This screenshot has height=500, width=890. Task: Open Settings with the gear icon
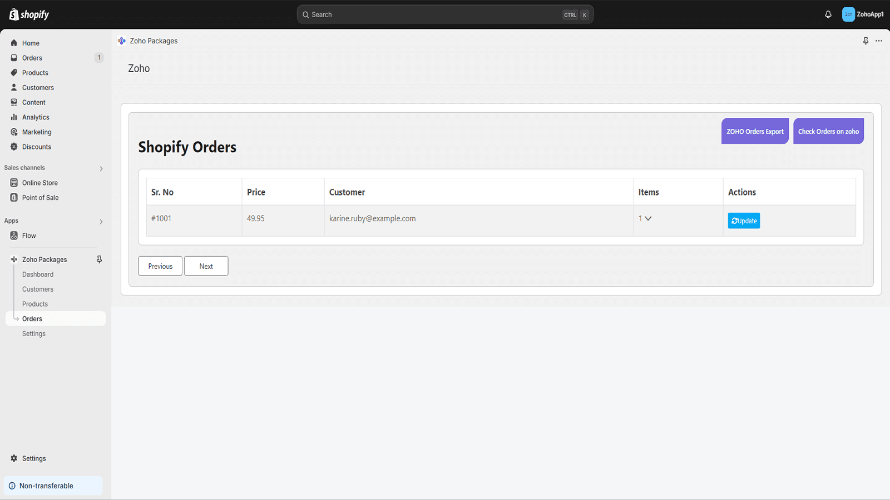(x=14, y=458)
